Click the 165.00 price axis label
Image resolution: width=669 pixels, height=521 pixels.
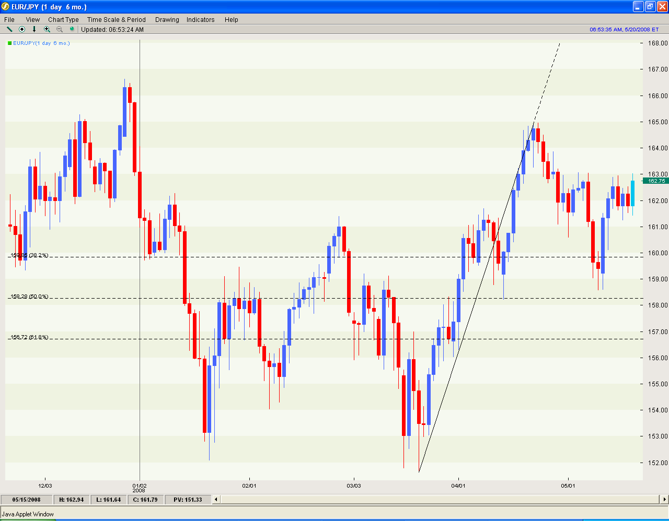point(658,122)
